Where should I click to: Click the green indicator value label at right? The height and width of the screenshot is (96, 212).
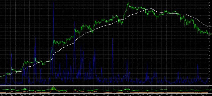(210, 90)
